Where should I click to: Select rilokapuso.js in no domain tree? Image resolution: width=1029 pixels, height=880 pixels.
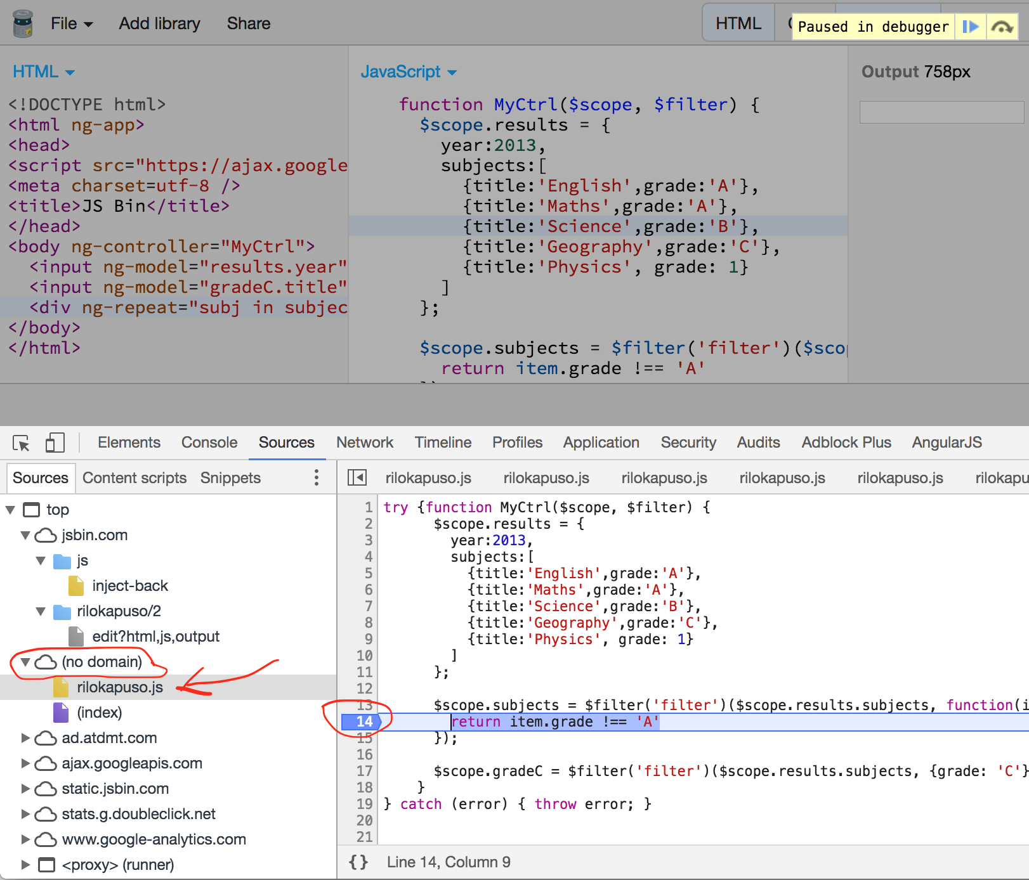pos(120,687)
